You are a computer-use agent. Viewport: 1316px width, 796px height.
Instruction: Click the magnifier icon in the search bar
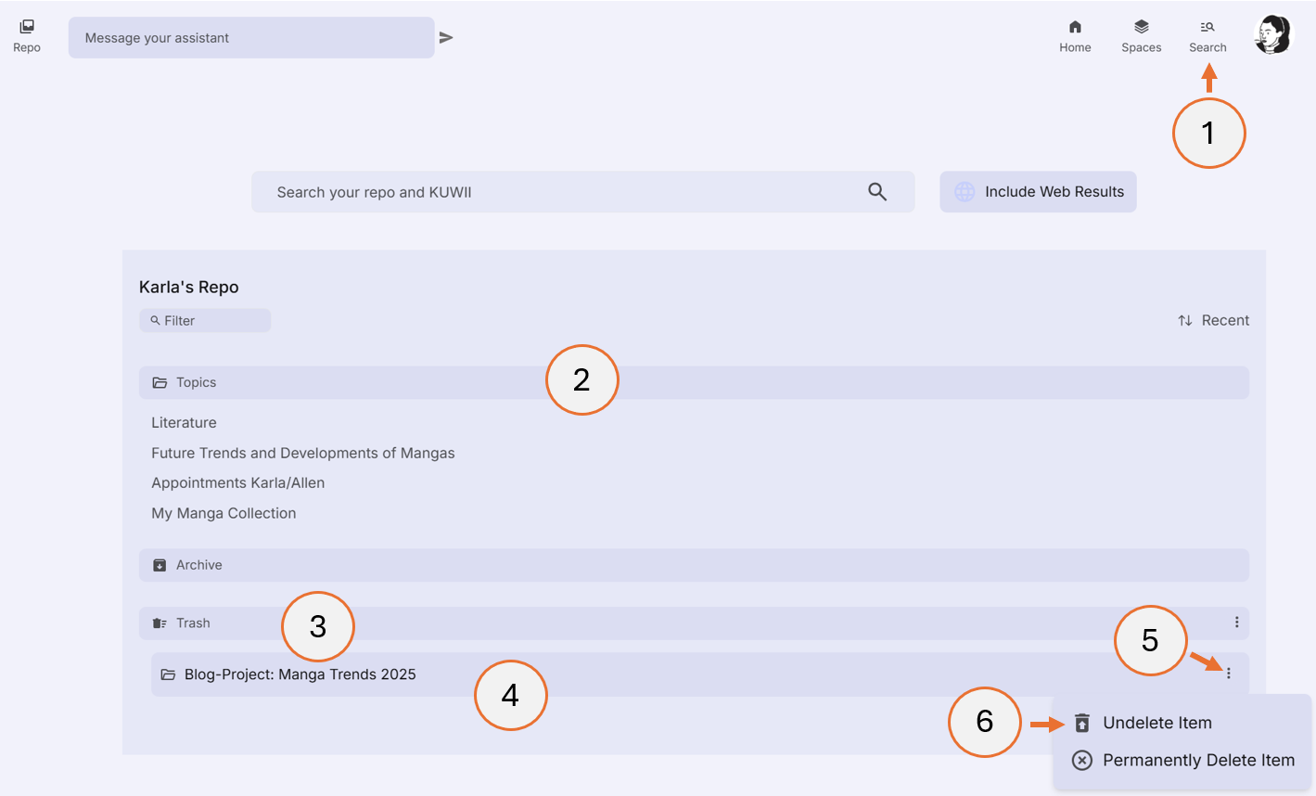[876, 191]
